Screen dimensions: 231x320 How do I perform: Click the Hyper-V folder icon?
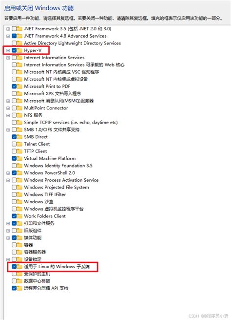(x=19, y=50)
